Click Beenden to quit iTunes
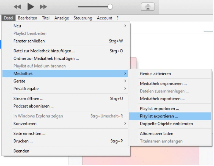This screenshot has height=166, width=214. pyautogui.click(x=21, y=151)
